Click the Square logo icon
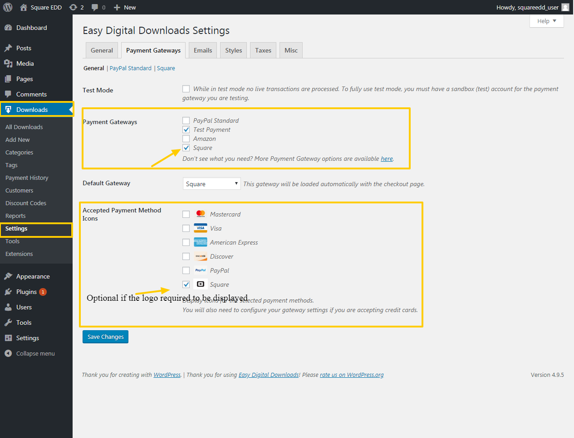574x438 pixels. 201,284
